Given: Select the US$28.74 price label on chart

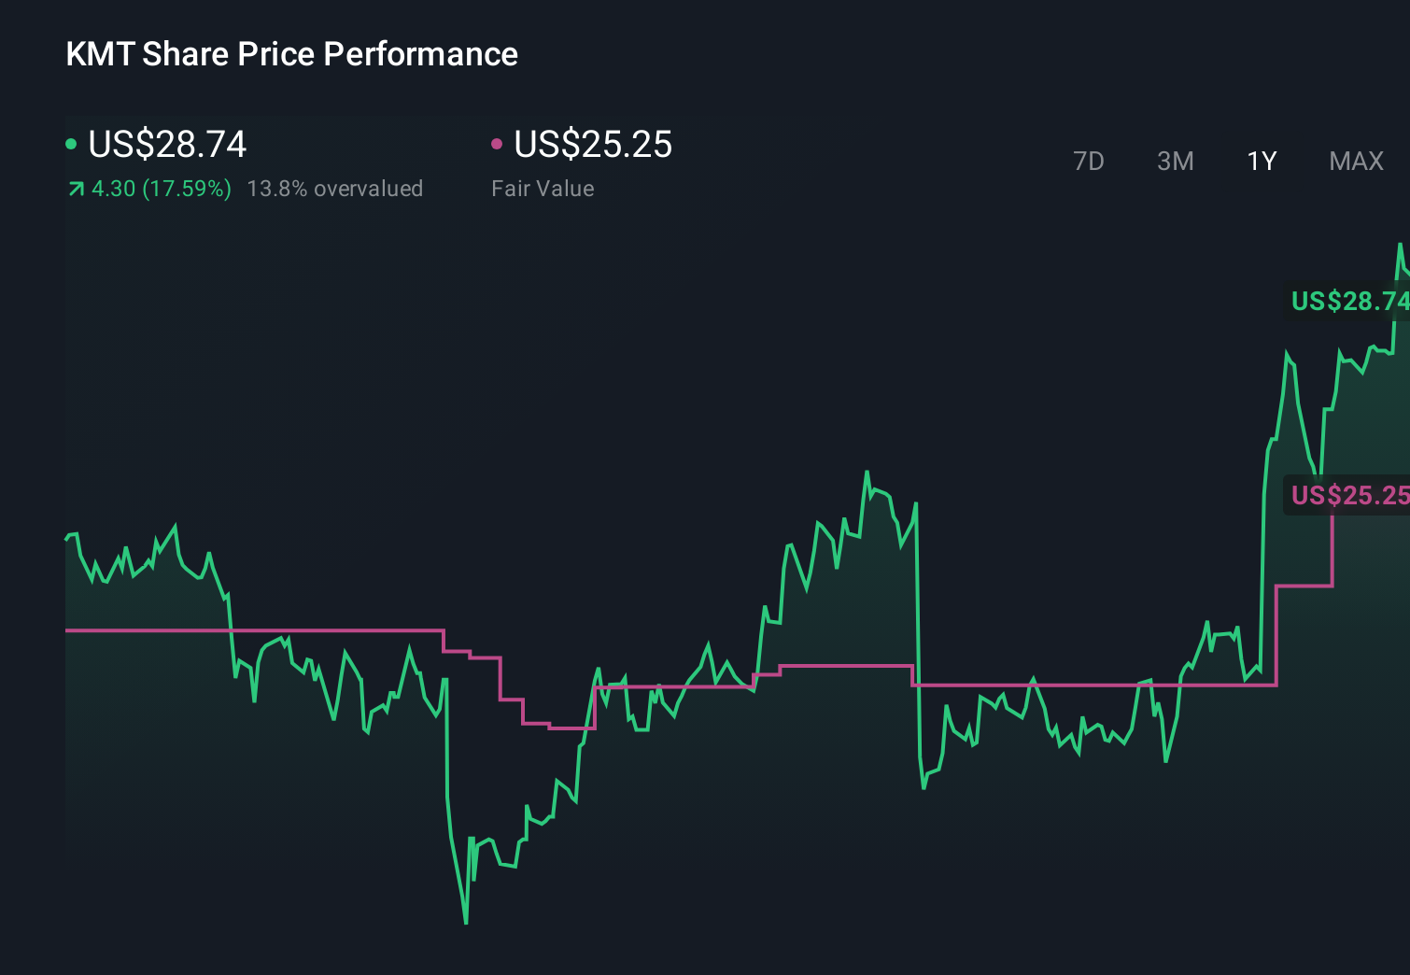Looking at the screenshot, I should pos(1348,301).
